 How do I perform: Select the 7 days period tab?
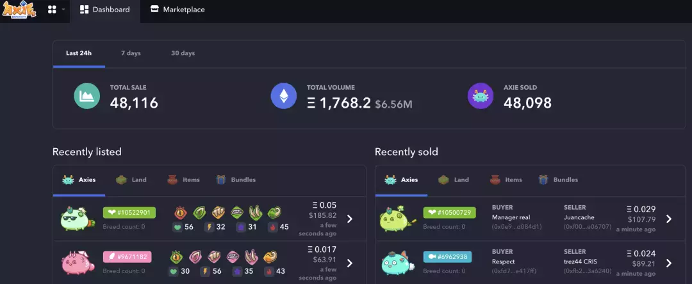pos(131,53)
